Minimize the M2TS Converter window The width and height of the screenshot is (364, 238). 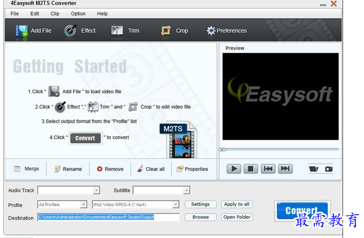coord(323,5)
